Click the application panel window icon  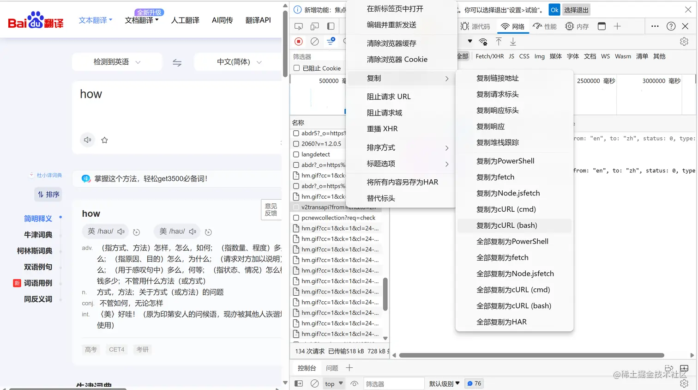click(602, 26)
